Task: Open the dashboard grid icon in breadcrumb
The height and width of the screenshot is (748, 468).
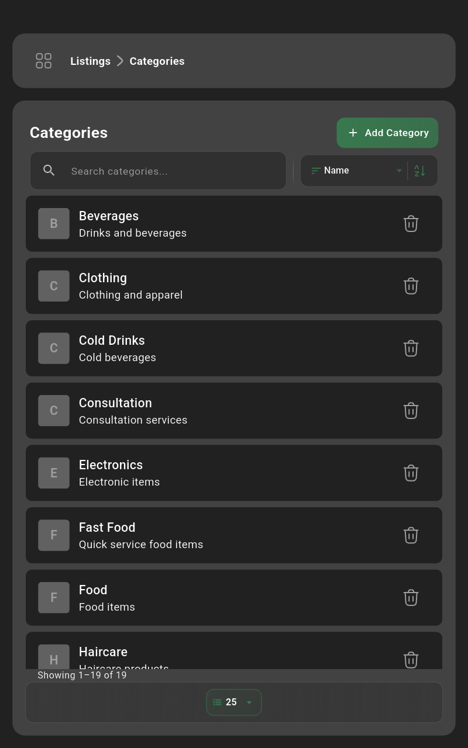Action: [x=43, y=61]
